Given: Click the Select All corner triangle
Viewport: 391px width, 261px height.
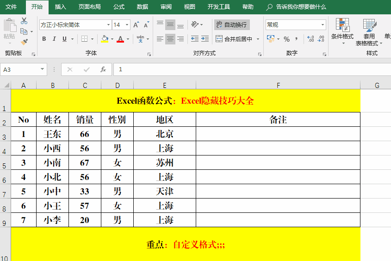Looking at the screenshot, I should click(x=6, y=85).
